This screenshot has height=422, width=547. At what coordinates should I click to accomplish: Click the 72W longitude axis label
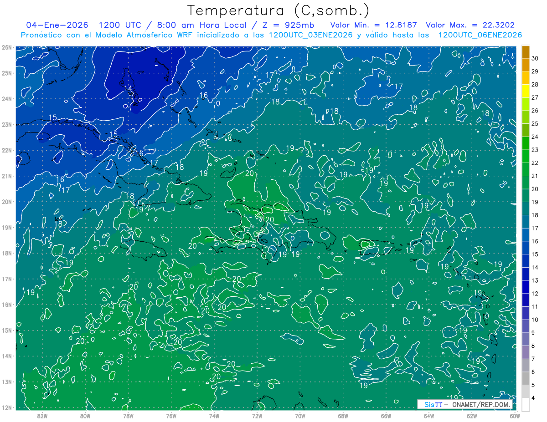(257, 416)
